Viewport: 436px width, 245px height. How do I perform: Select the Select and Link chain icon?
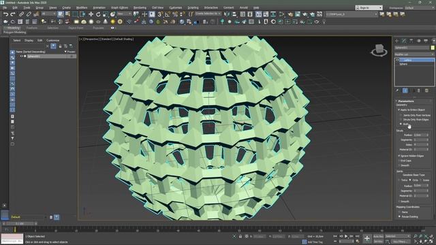point(21,14)
